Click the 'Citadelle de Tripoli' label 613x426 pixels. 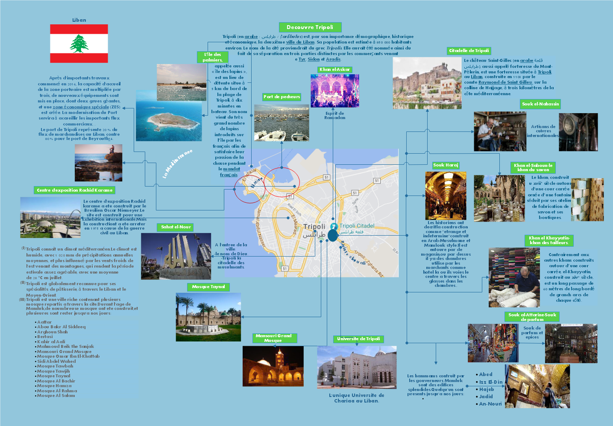(469, 51)
